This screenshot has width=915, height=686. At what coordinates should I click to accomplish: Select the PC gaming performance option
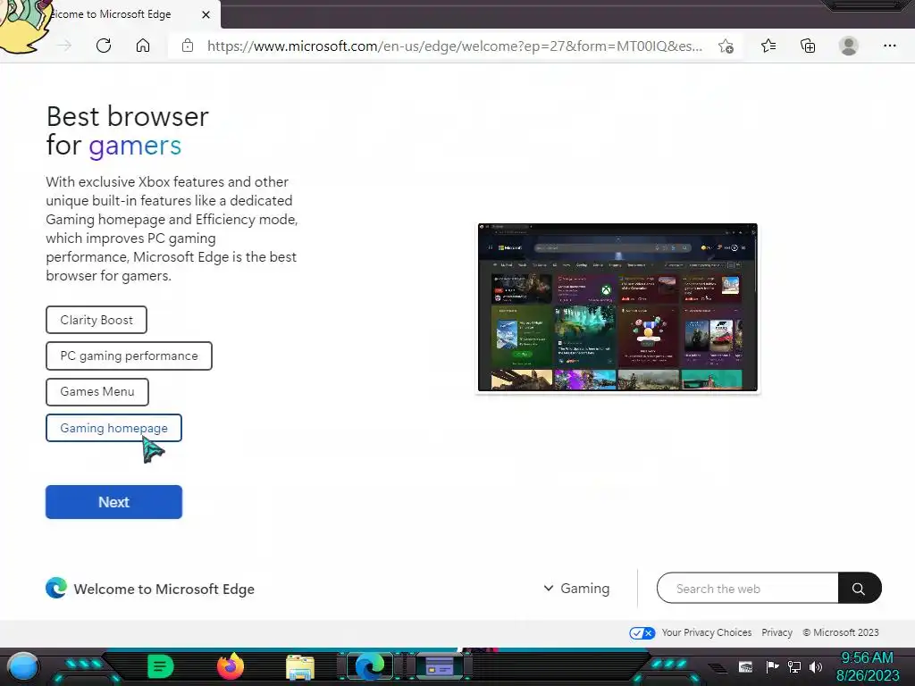[x=129, y=356]
